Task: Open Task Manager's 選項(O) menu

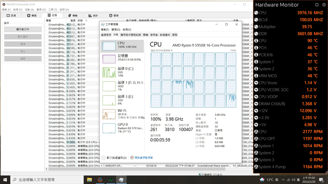Action: click(116, 30)
